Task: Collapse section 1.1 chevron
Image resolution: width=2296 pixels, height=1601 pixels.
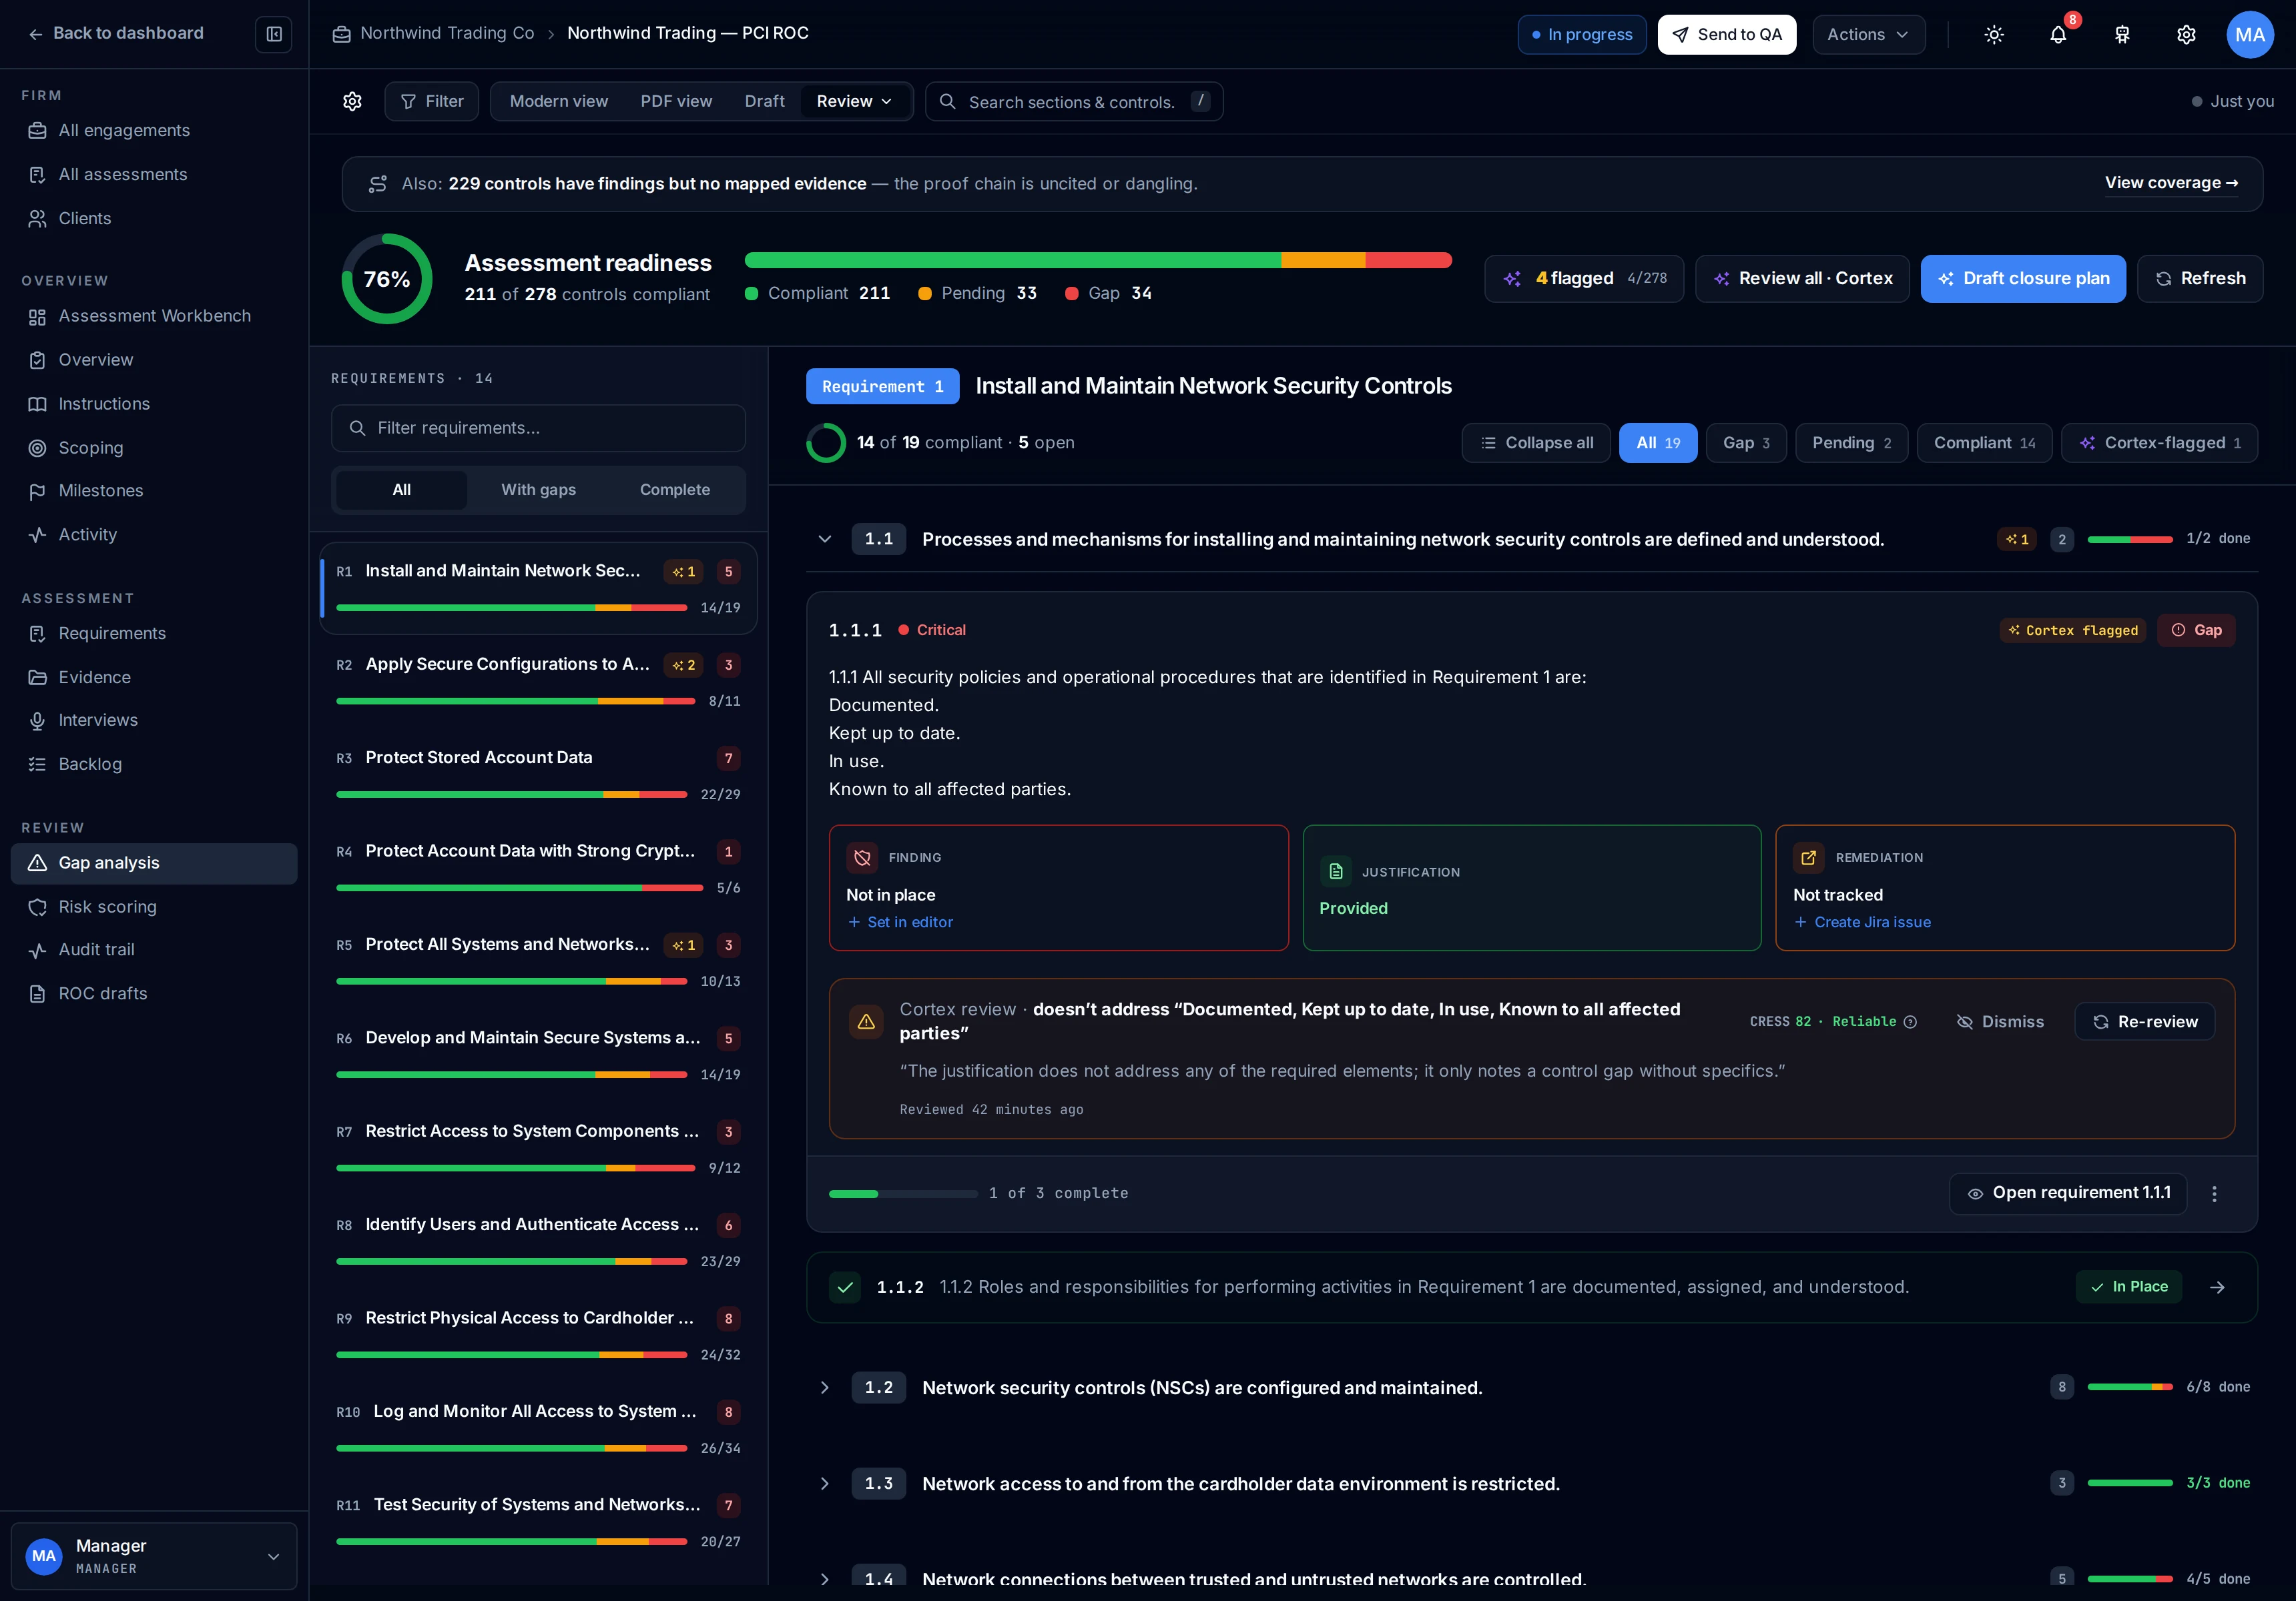Action: 825,540
